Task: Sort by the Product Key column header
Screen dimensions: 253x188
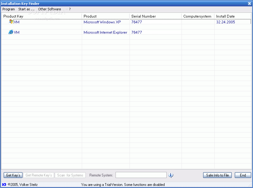Action: (x=42, y=16)
